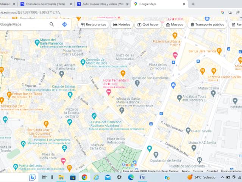Switch to Subir nuevas fotos y vídeos tab
The width and height of the screenshot is (242, 182).
103,4
